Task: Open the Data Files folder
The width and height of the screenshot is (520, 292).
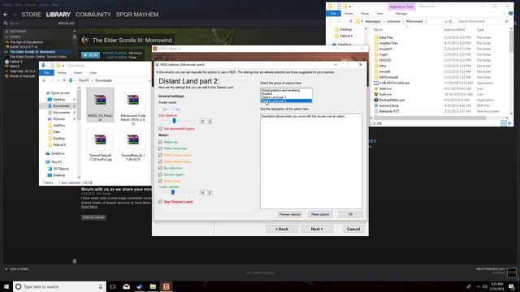Action: (x=386, y=38)
